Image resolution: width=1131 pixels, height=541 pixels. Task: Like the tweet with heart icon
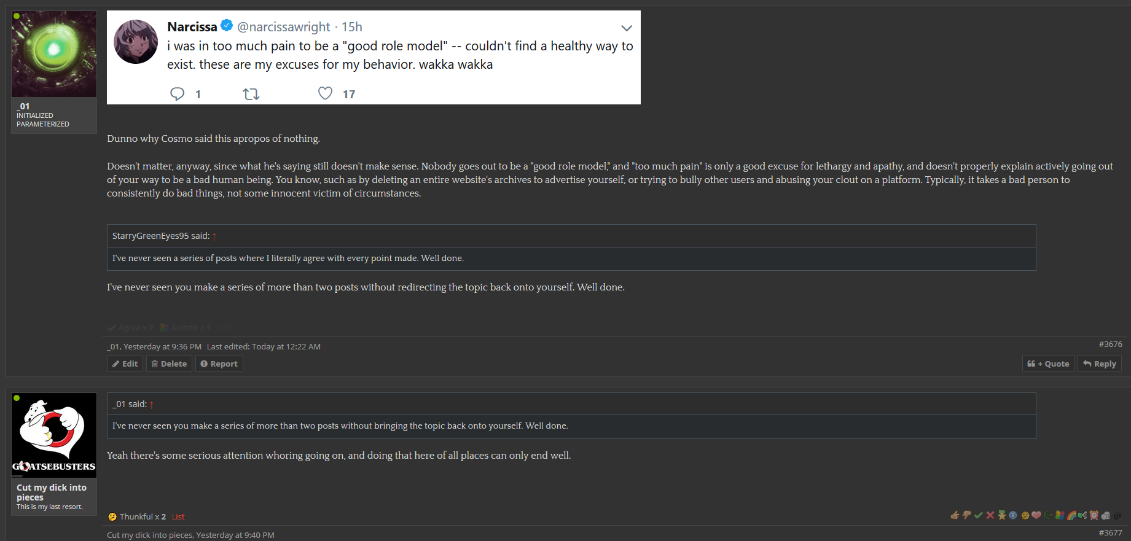325,93
